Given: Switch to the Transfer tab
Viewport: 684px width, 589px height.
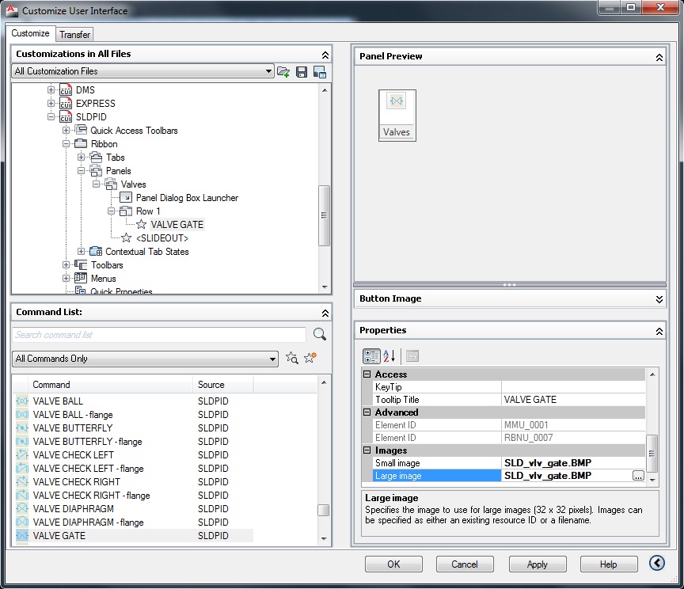Looking at the screenshot, I should pos(74,34).
